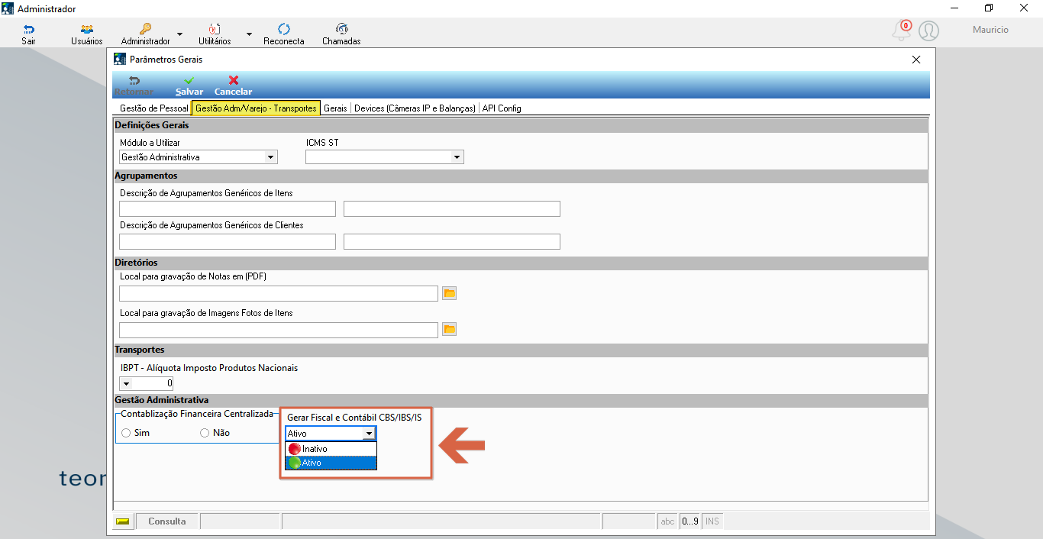Click the INS indicator in status bar
Viewport: 1043px width, 539px height.
pos(712,521)
